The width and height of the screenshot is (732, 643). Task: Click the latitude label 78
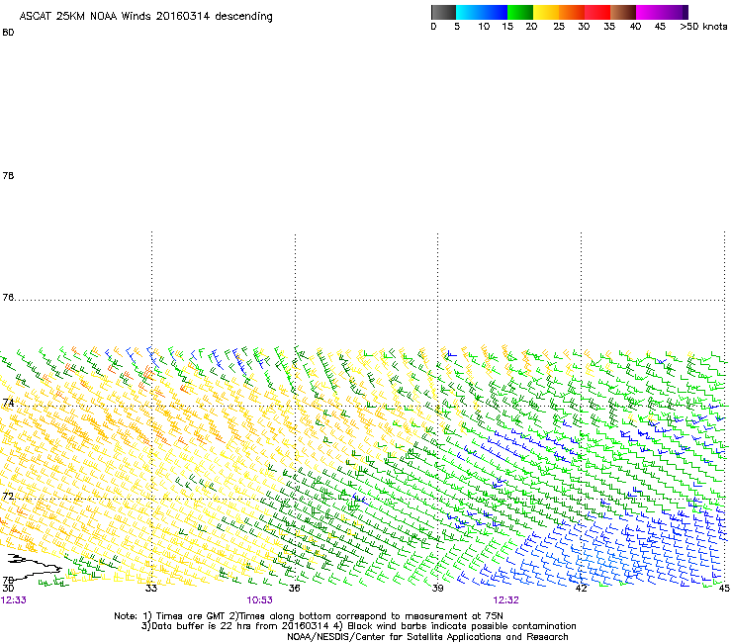pyautogui.click(x=8, y=175)
